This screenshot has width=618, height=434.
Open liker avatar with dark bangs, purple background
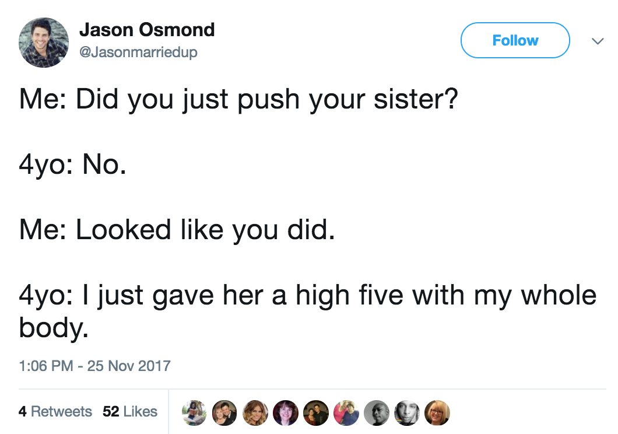(x=285, y=413)
